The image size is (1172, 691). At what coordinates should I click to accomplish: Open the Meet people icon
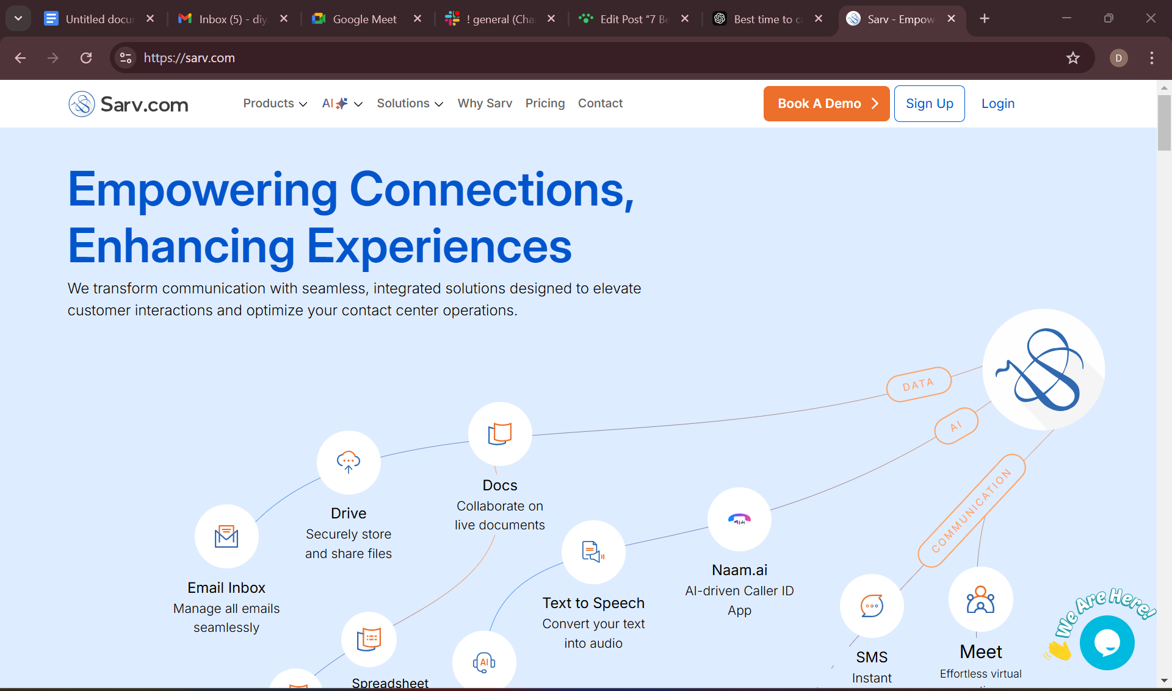tap(980, 600)
